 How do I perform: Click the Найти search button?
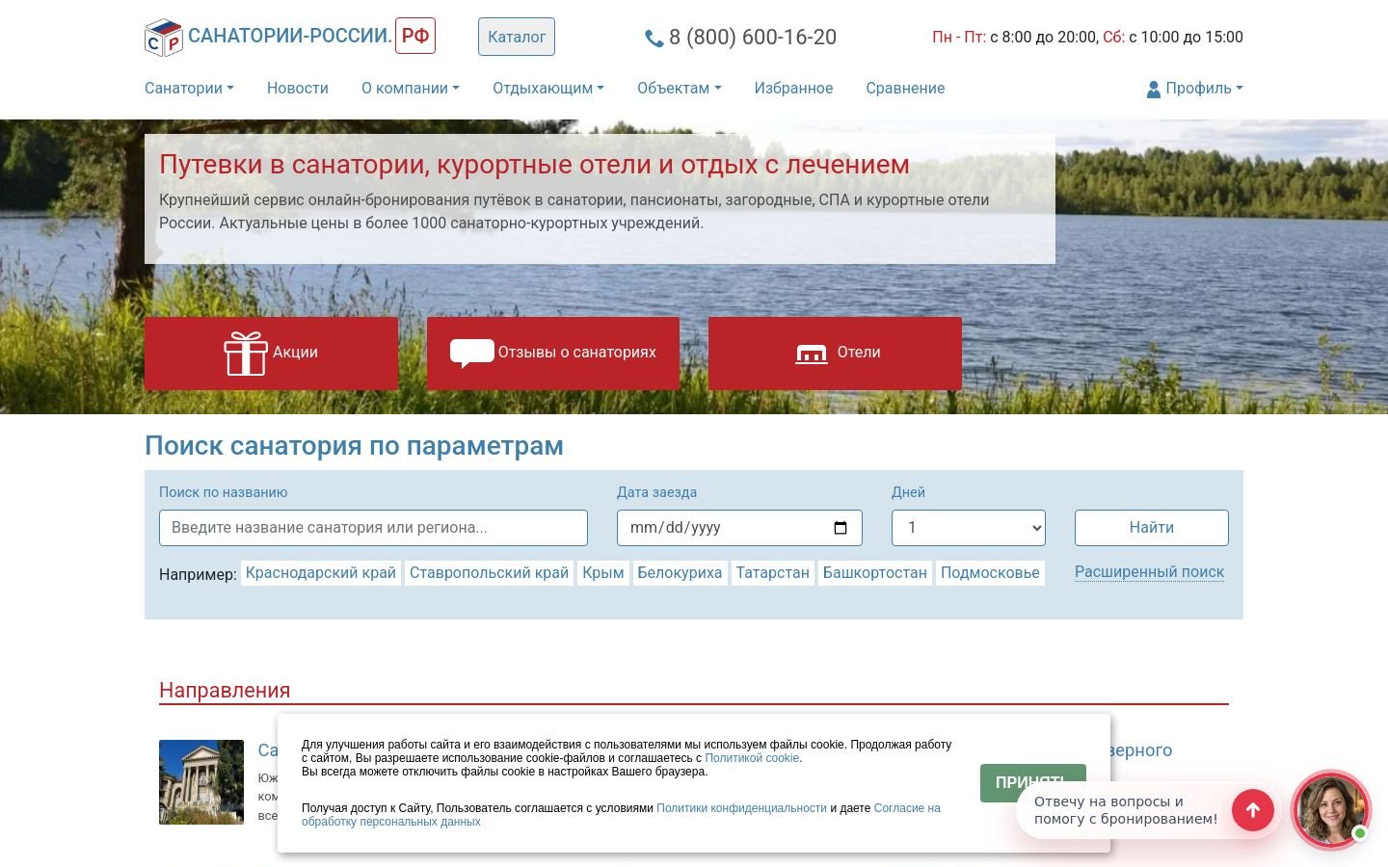pyautogui.click(x=1152, y=528)
